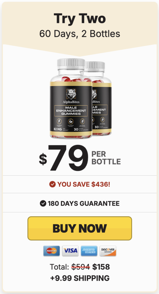159x294 pixels.
Task: Select the Discover Network payment icon
Action: pos(108,251)
